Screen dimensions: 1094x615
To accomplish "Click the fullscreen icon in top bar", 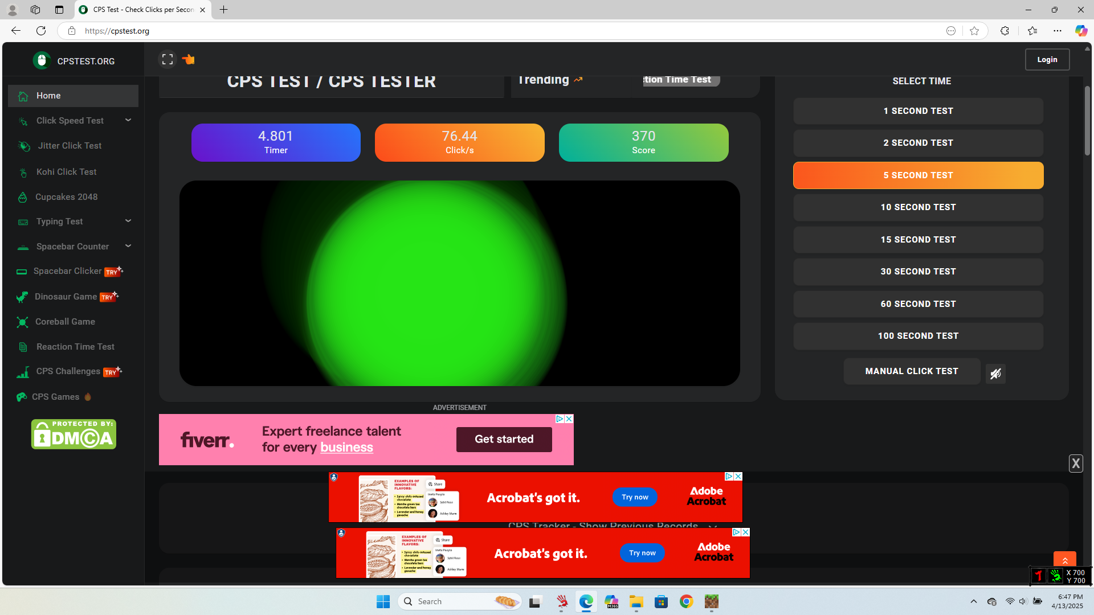I will (x=168, y=59).
